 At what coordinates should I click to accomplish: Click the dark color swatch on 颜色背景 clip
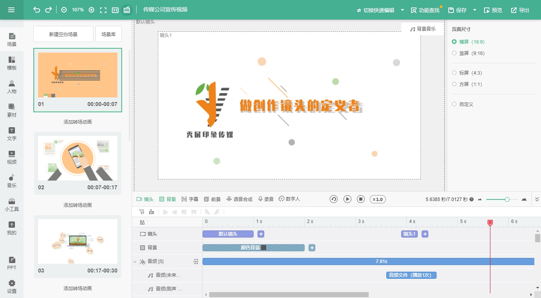(x=263, y=248)
